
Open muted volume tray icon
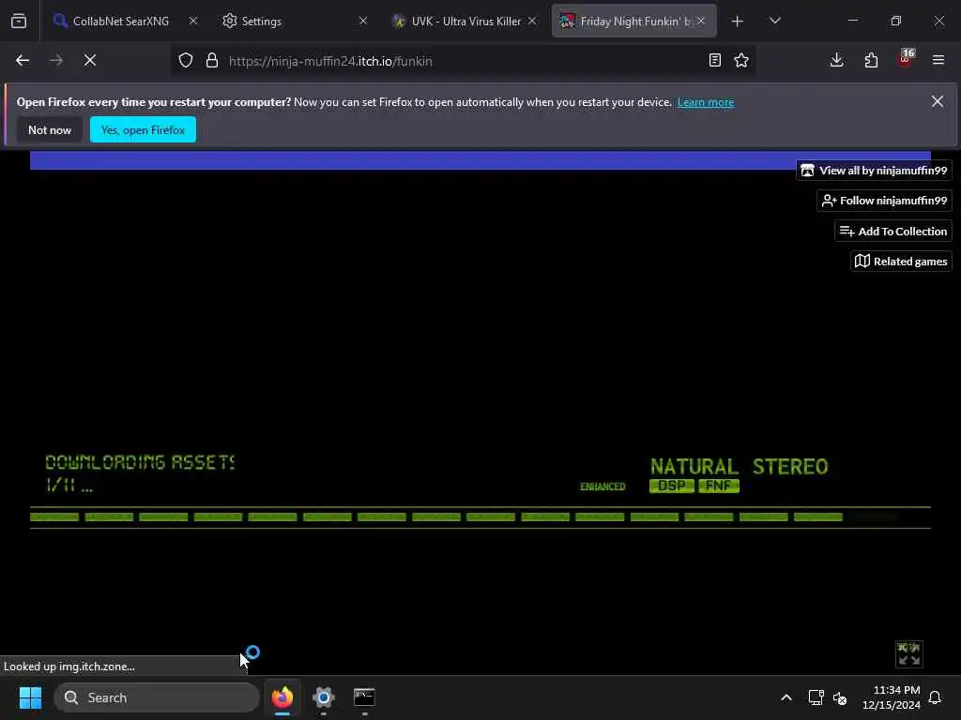pyautogui.click(x=840, y=697)
